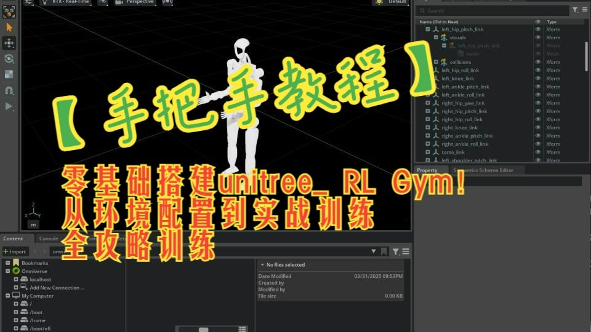This screenshot has height=332, width=591.
Task: Click the right_hip_roll_link Xform icon
Action: coord(436,119)
